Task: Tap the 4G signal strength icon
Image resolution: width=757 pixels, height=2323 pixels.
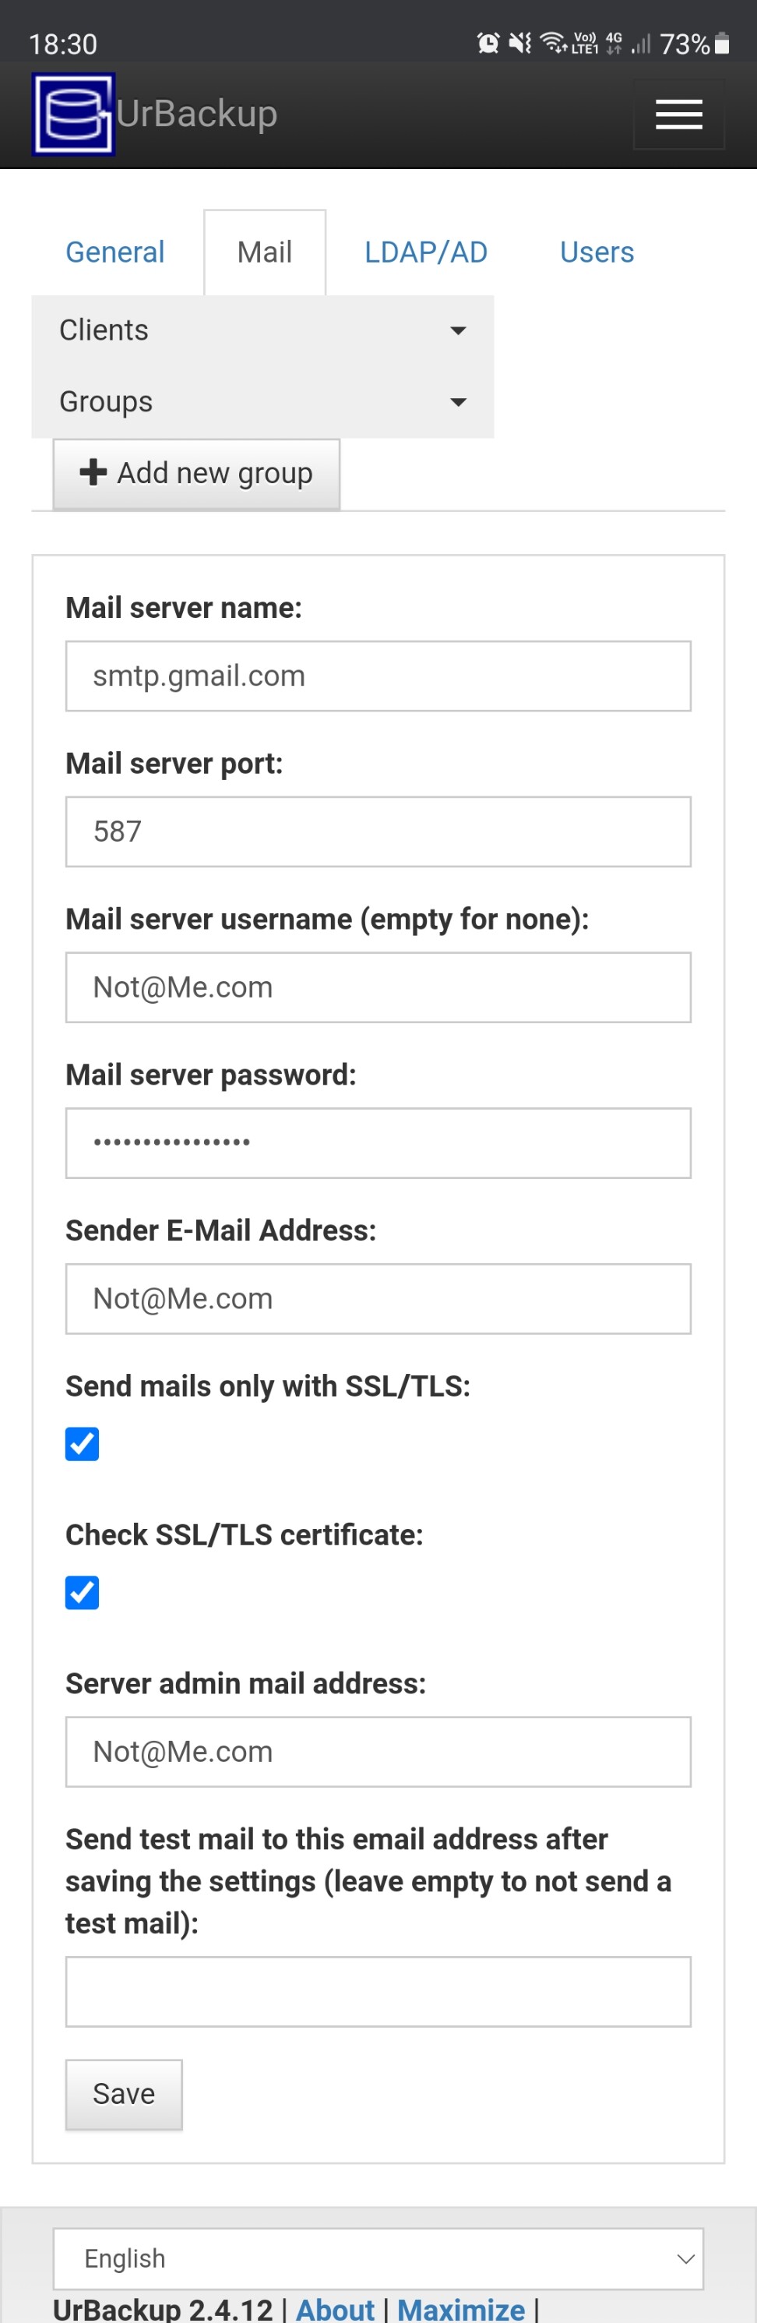Action: click(641, 44)
